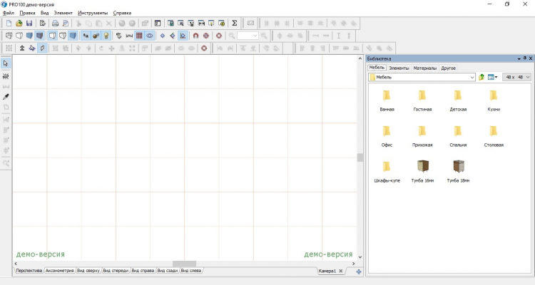The width and height of the screenshot is (535, 285).
Task: Switch to the Материалы library tab
Action: [425, 68]
